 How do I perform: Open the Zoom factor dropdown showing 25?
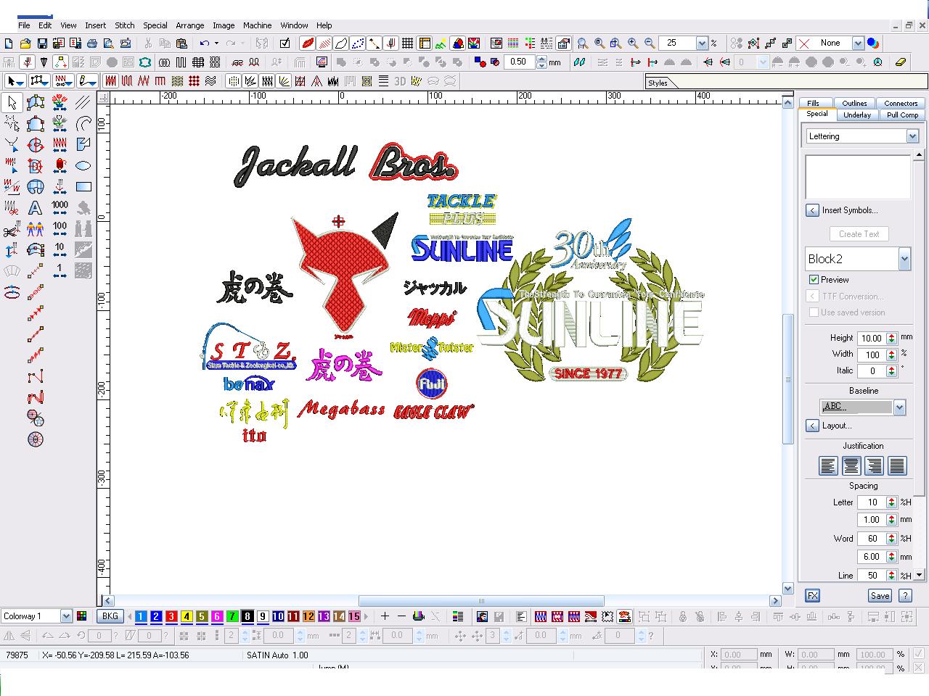point(702,43)
